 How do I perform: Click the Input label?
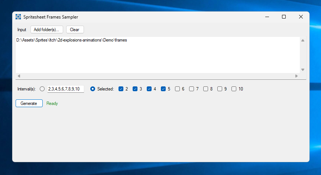coord(22,30)
